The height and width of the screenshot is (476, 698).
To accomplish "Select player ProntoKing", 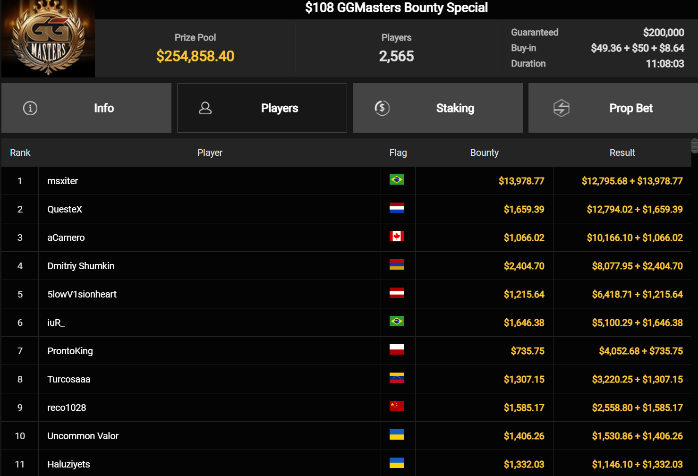I will click(x=70, y=351).
